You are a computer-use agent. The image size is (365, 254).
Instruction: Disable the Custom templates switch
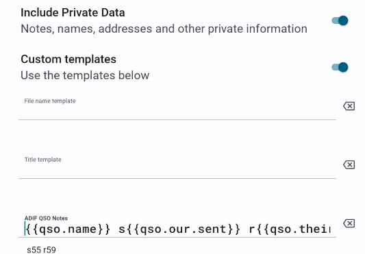[x=340, y=68]
